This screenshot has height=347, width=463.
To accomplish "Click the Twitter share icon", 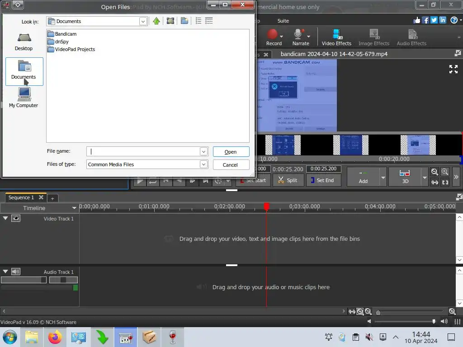I will [x=434, y=20].
